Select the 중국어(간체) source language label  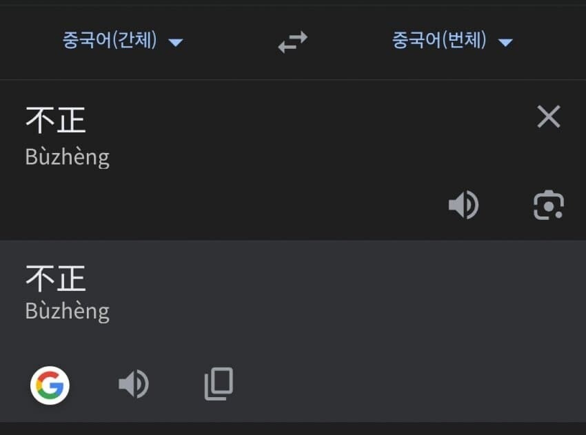coord(110,41)
